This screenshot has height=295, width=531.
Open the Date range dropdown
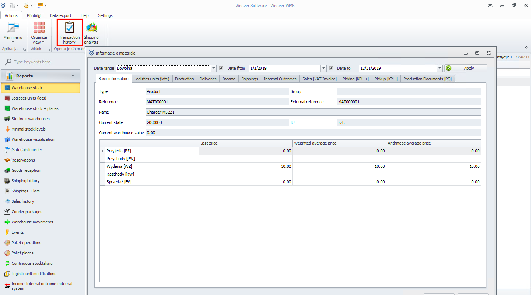click(214, 68)
